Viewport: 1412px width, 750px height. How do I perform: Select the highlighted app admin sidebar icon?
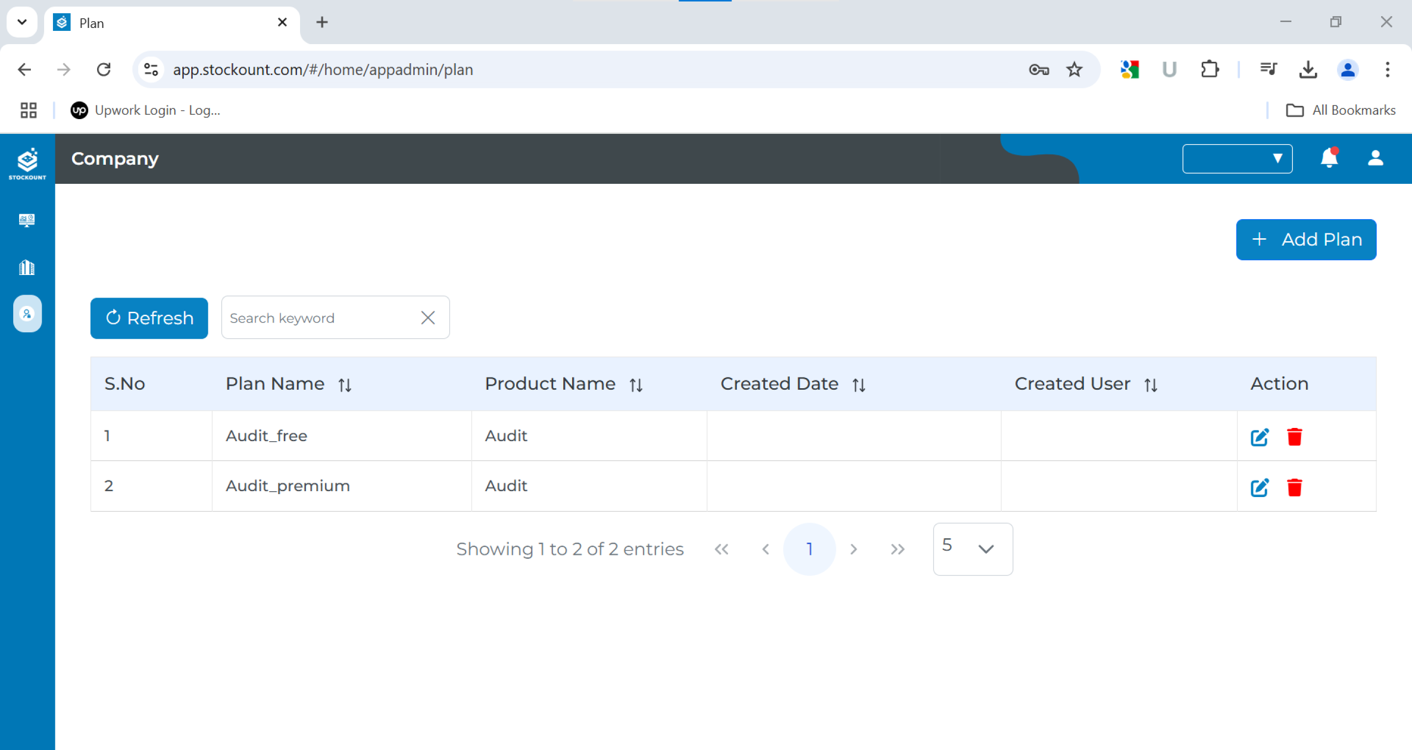pos(27,314)
